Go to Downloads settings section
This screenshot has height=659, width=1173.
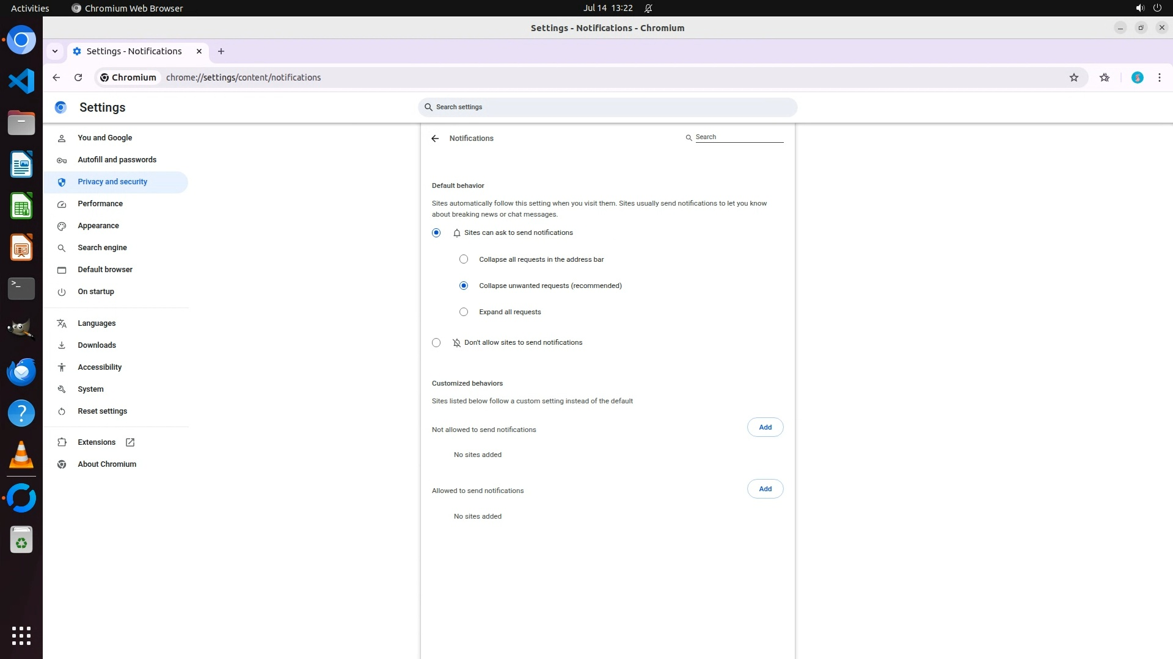(97, 345)
